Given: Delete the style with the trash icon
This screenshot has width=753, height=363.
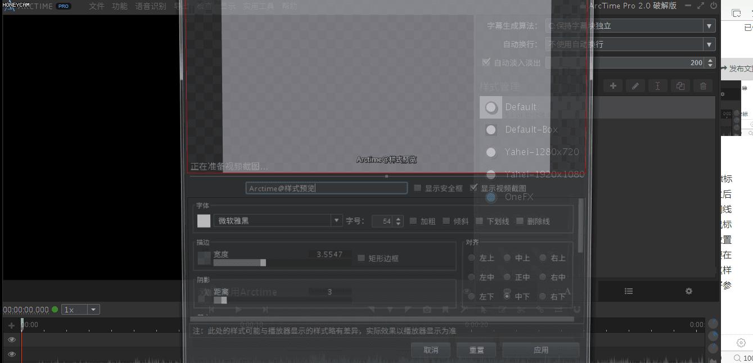Looking at the screenshot, I should [x=702, y=85].
